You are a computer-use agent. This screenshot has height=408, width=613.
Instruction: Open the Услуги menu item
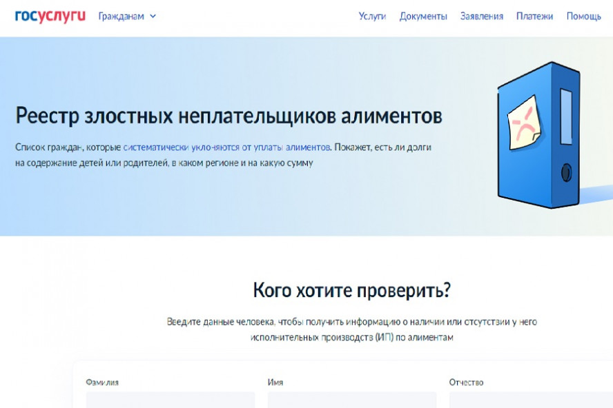click(372, 17)
